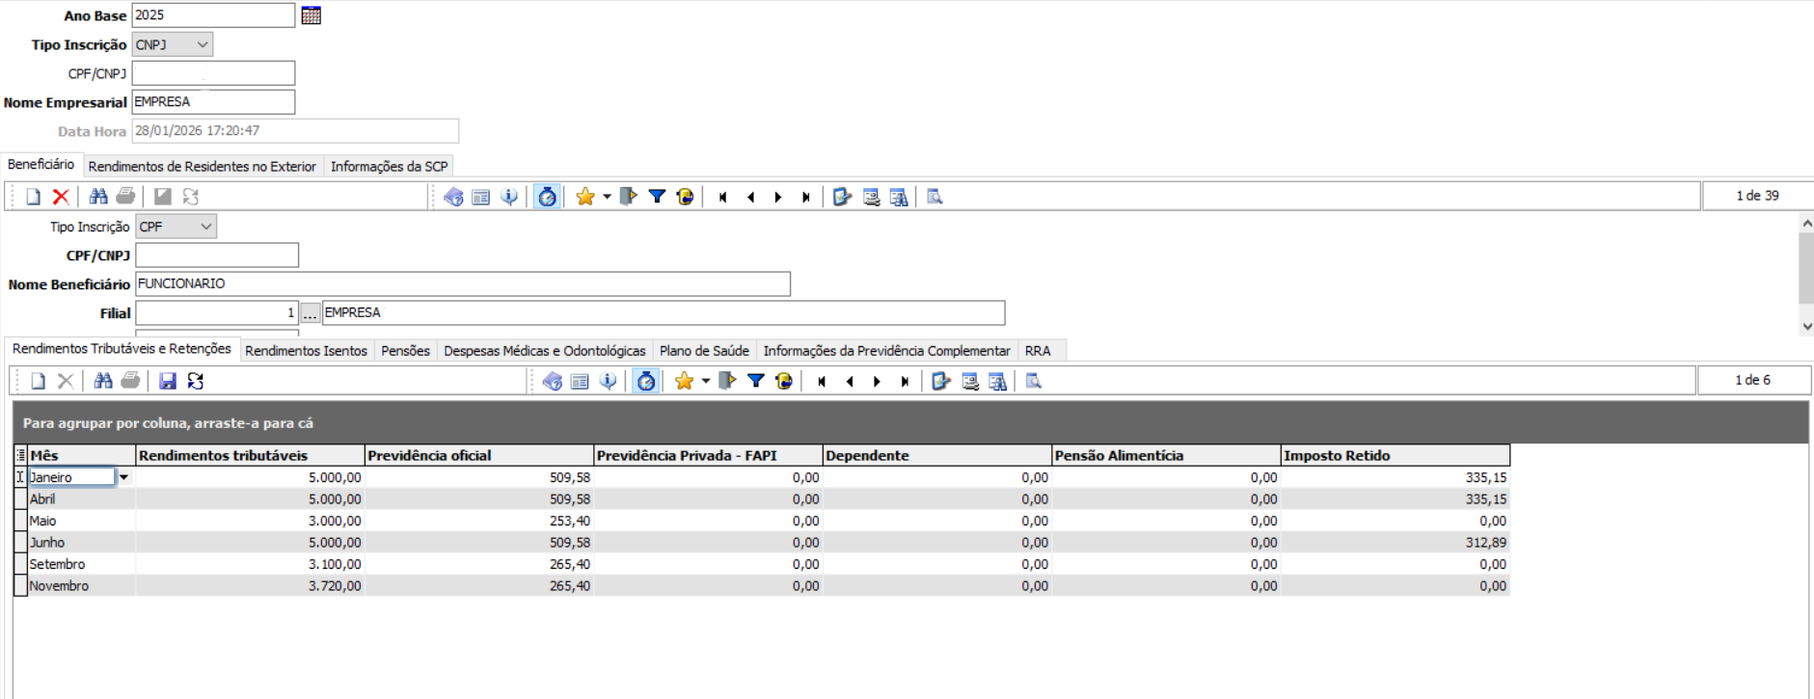Image resolution: width=1814 pixels, height=699 pixels.
Task: Sort by Imposto Retido column header
Action: coord(1394,455)
